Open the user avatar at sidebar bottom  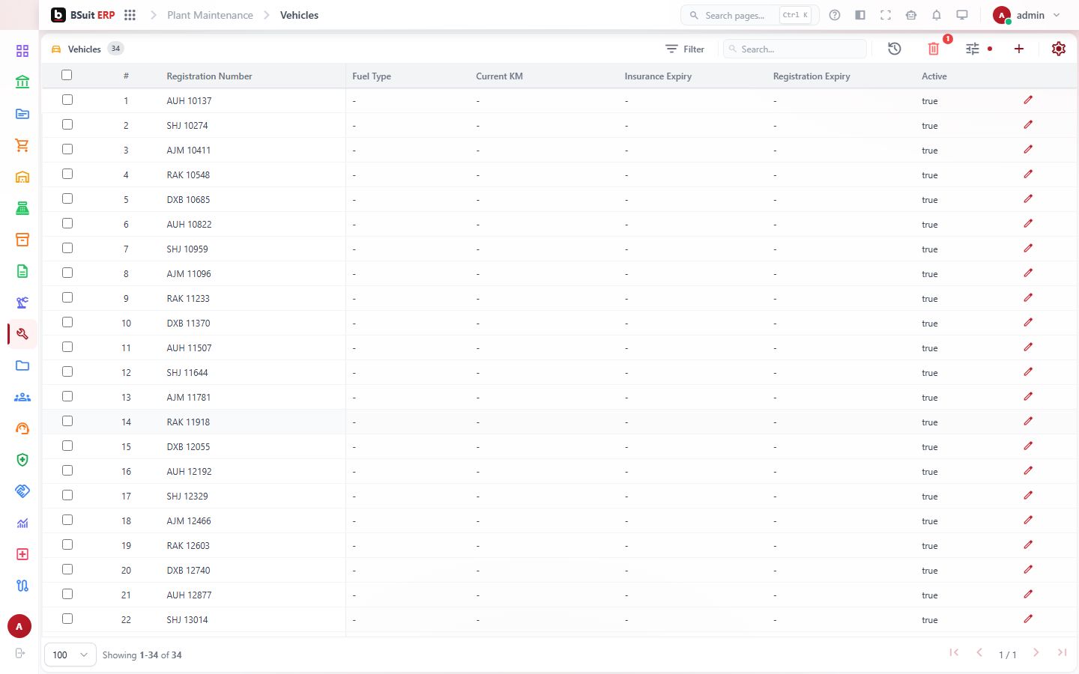pos(19,626)
